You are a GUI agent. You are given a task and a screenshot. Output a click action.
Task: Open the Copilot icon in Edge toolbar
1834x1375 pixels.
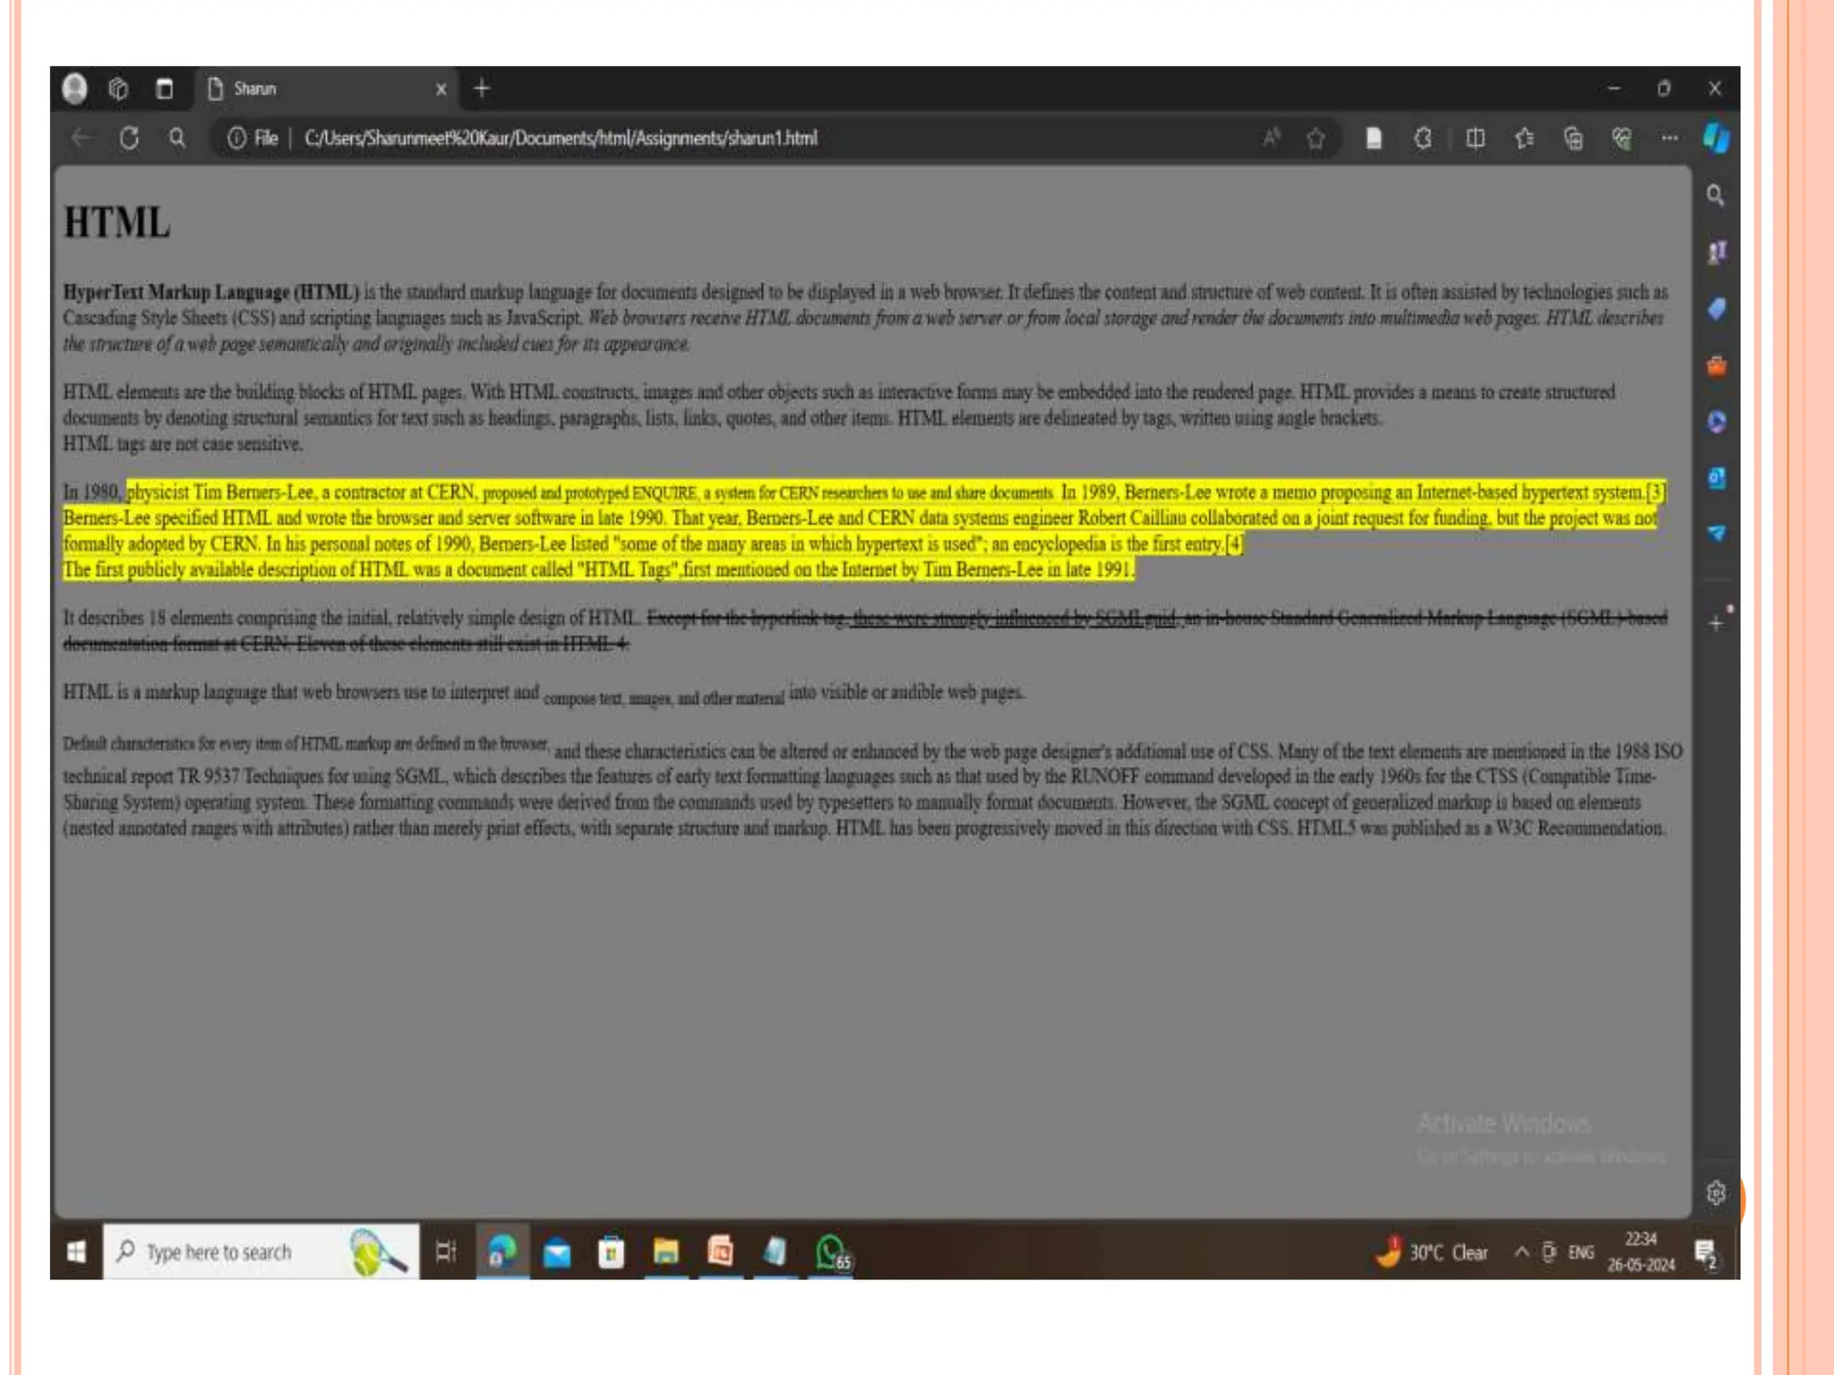pyautogui.click(x=1715, y=139)
